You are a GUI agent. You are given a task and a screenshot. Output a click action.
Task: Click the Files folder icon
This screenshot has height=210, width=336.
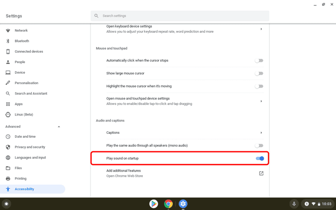coord(8,168)
